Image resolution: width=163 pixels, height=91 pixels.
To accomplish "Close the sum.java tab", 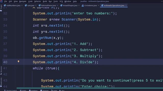I will tap(36, 6).
